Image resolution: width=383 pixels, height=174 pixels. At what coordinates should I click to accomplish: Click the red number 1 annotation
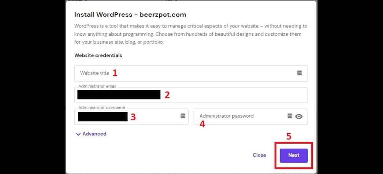pyautogui.click(x=115, y=73)
